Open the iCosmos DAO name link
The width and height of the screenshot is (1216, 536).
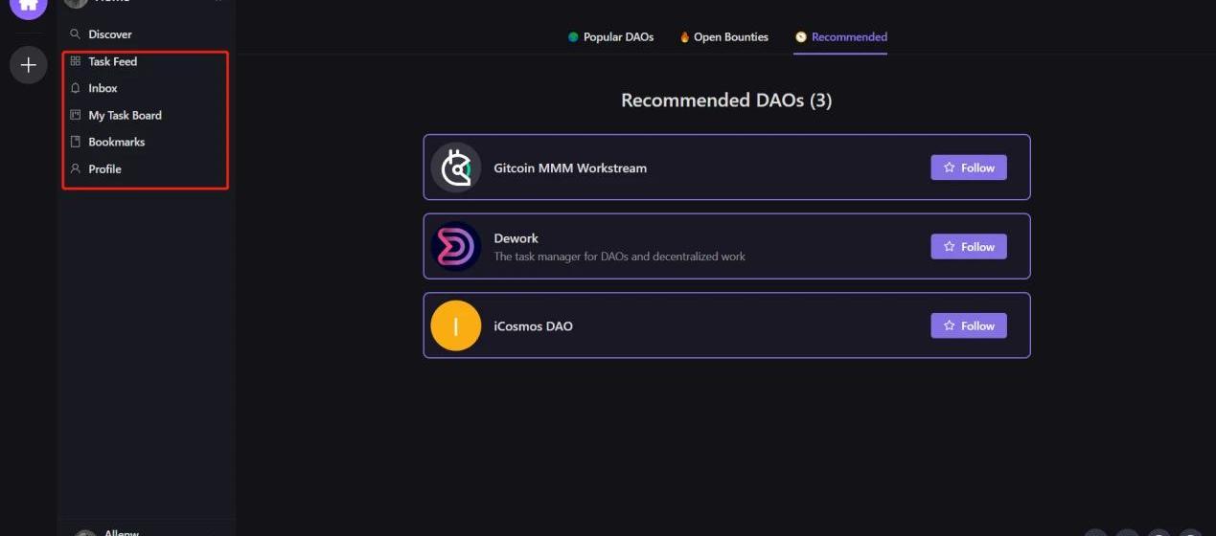[x=533, y=326]
